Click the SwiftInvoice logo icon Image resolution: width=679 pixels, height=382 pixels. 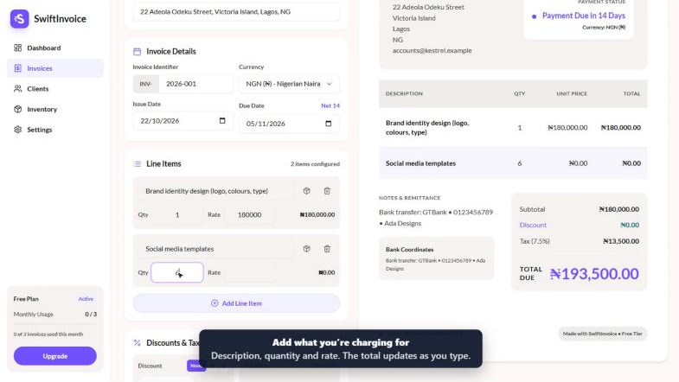[20, 19]
